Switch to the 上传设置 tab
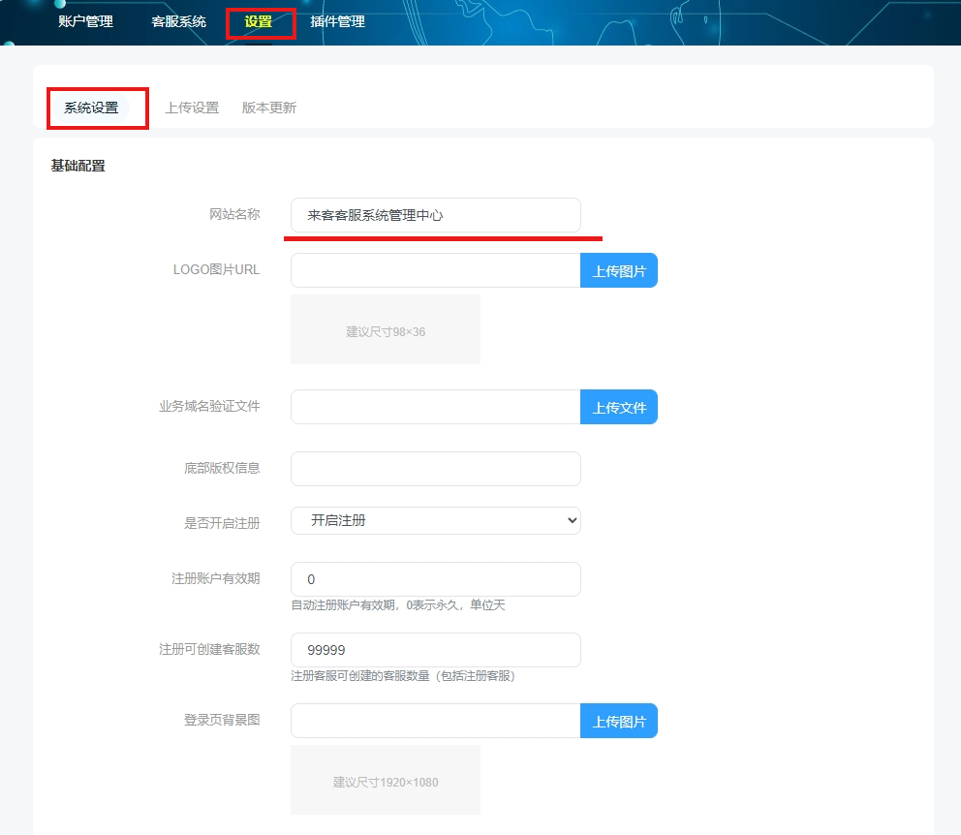 193,108
